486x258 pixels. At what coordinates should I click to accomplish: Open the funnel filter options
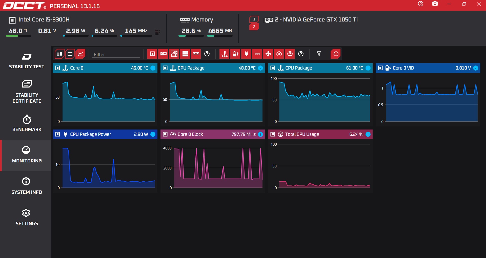[319, 54]
